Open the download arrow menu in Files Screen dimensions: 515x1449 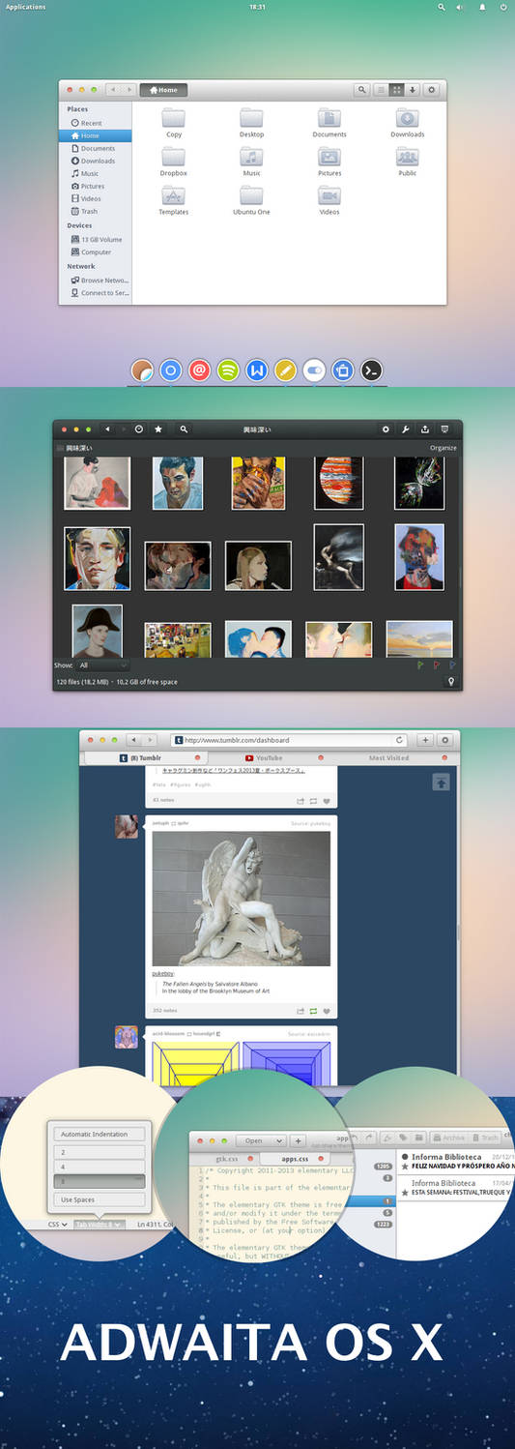click(413, 90)
